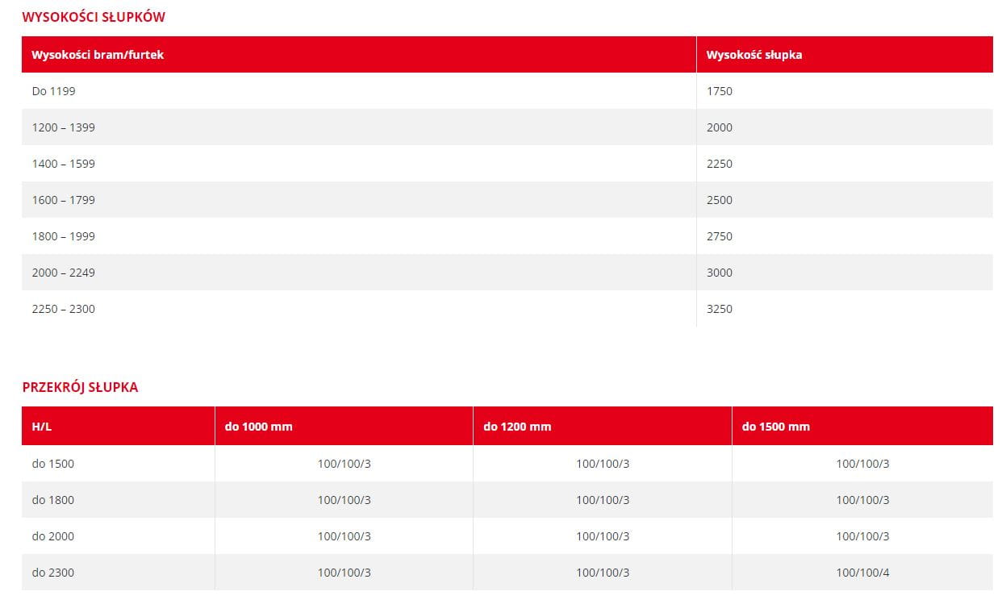Image resolution: width=1006 pixels, height=600 pixels.
Task: Select the '1800 – 1999' cell
Action: pyautogui.click(x=359, y=236)
